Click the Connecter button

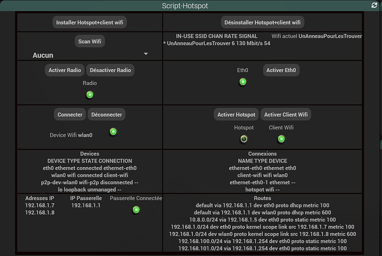[70, 114]
